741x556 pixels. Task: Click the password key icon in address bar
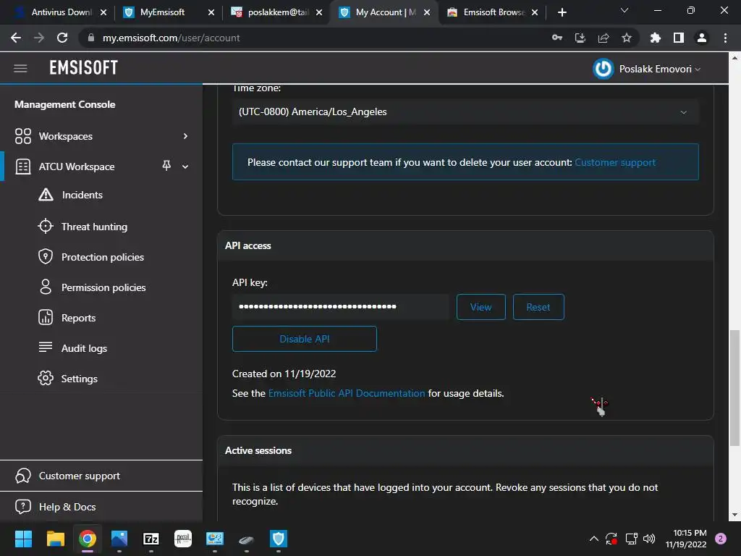[x=557, y=38]
